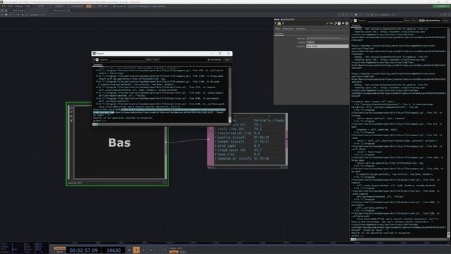The width and height of the screenshot is (451, 254).
Task: Set range limit to Once
Action: 183,252
